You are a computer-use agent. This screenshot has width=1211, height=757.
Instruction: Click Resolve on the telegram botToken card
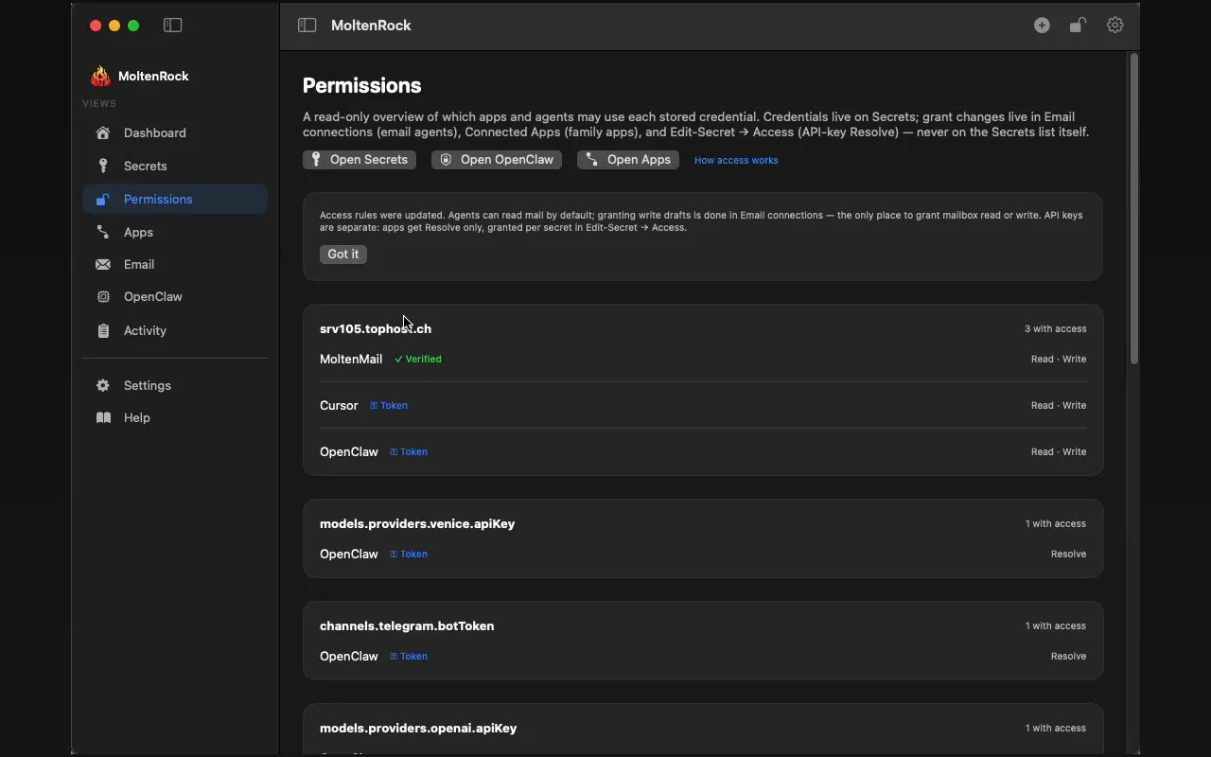pos(1069,657)
